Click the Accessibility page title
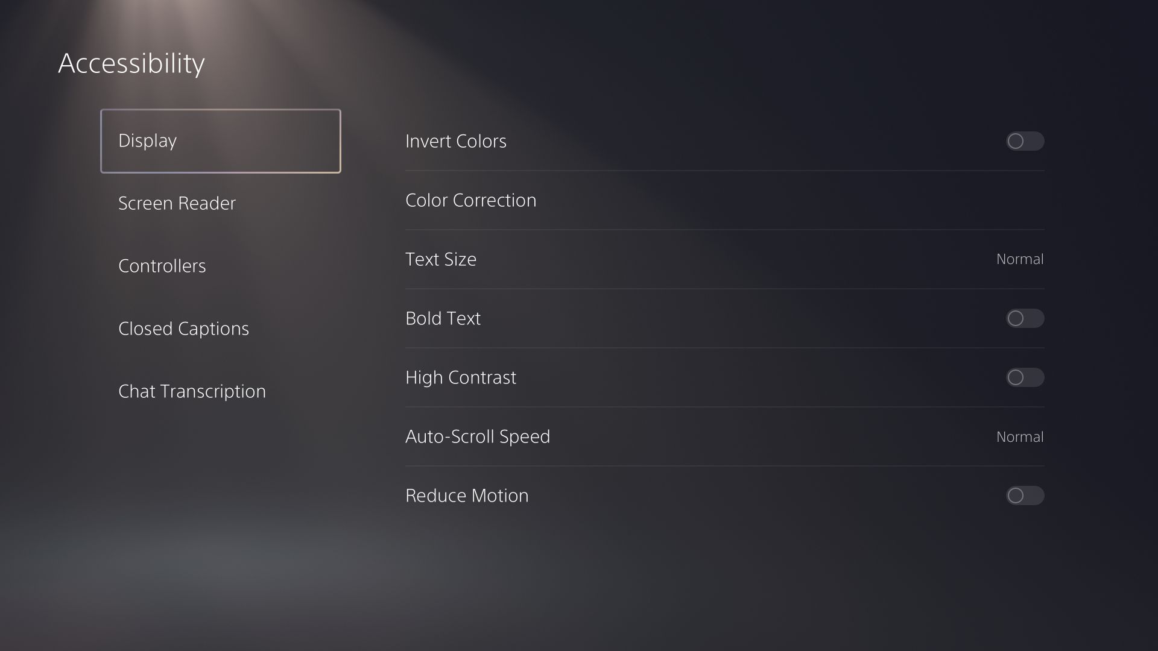 131,63
